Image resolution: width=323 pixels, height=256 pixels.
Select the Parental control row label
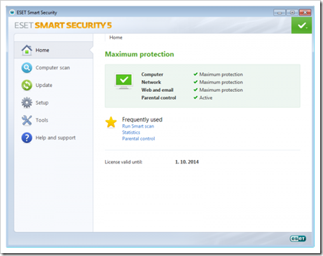(x=159, y=97)
